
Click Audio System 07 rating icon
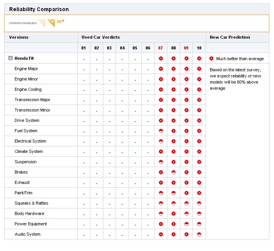coord(161,234)
